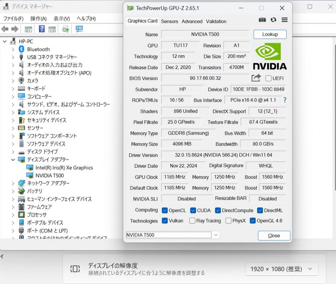Expand the Bluetooth node

click(13, 49)
